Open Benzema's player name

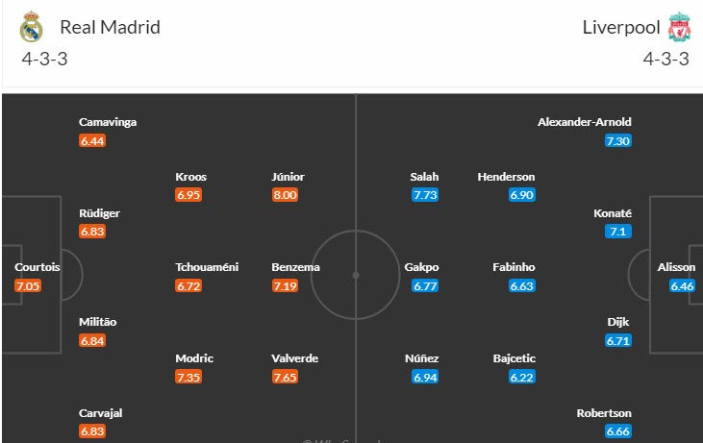(295, 267)
